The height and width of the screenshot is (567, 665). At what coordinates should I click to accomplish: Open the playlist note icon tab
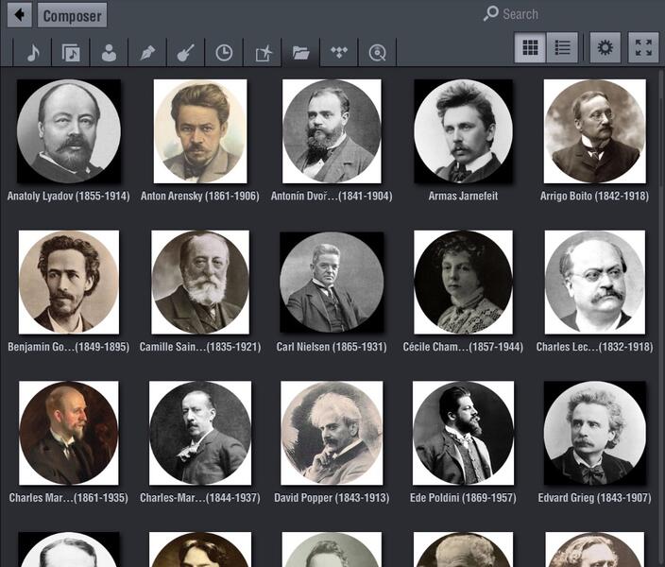pyautogui.click(x=263, y=52)
